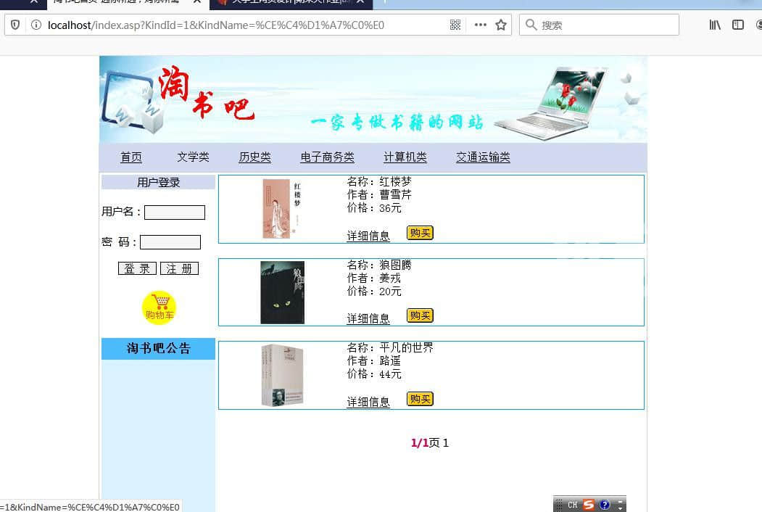Click the 首页 navigation link
This screenshot has height=512, width=762.
(131, 157)
